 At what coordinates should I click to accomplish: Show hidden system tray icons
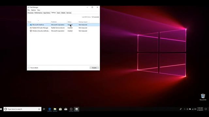(x=185, y=109)
